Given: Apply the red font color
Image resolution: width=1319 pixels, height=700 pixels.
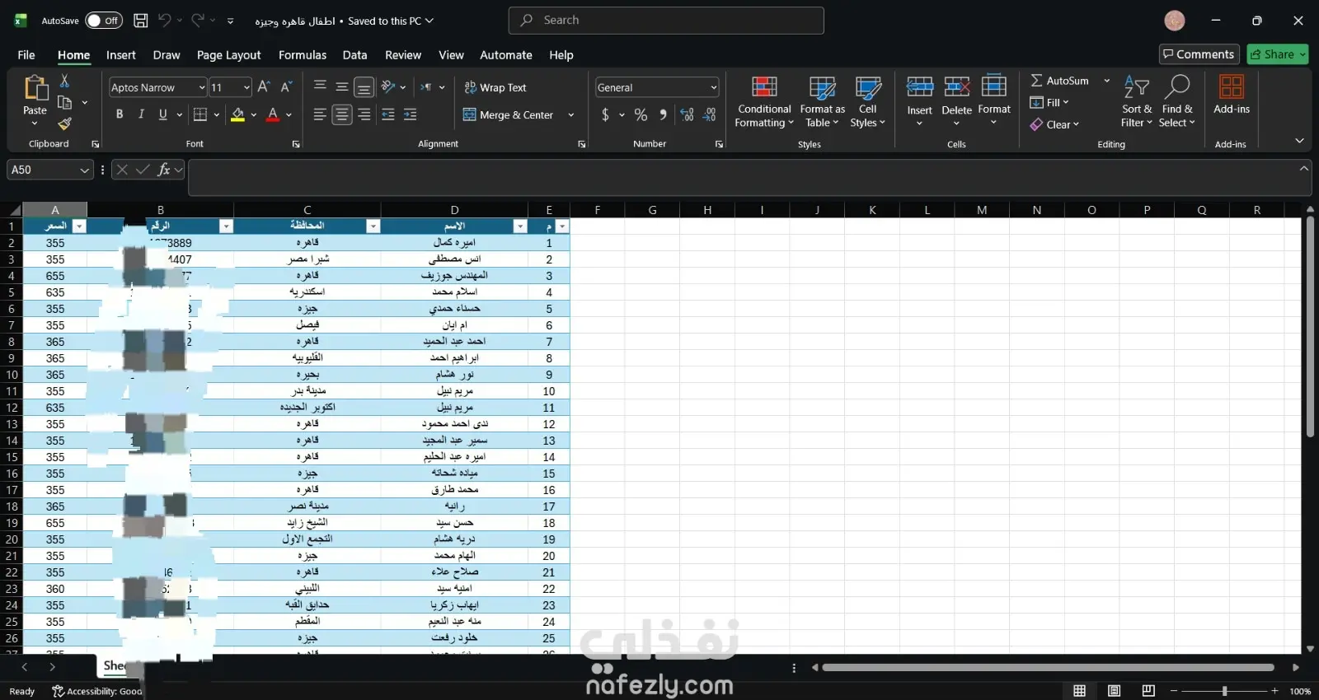Looking at the screenshot, I should 273,114.
